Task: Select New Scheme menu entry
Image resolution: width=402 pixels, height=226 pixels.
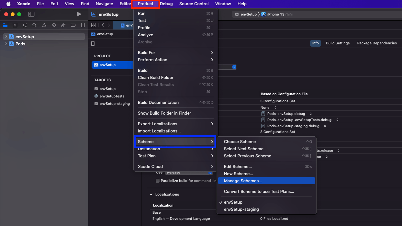Action: point(266,174)
